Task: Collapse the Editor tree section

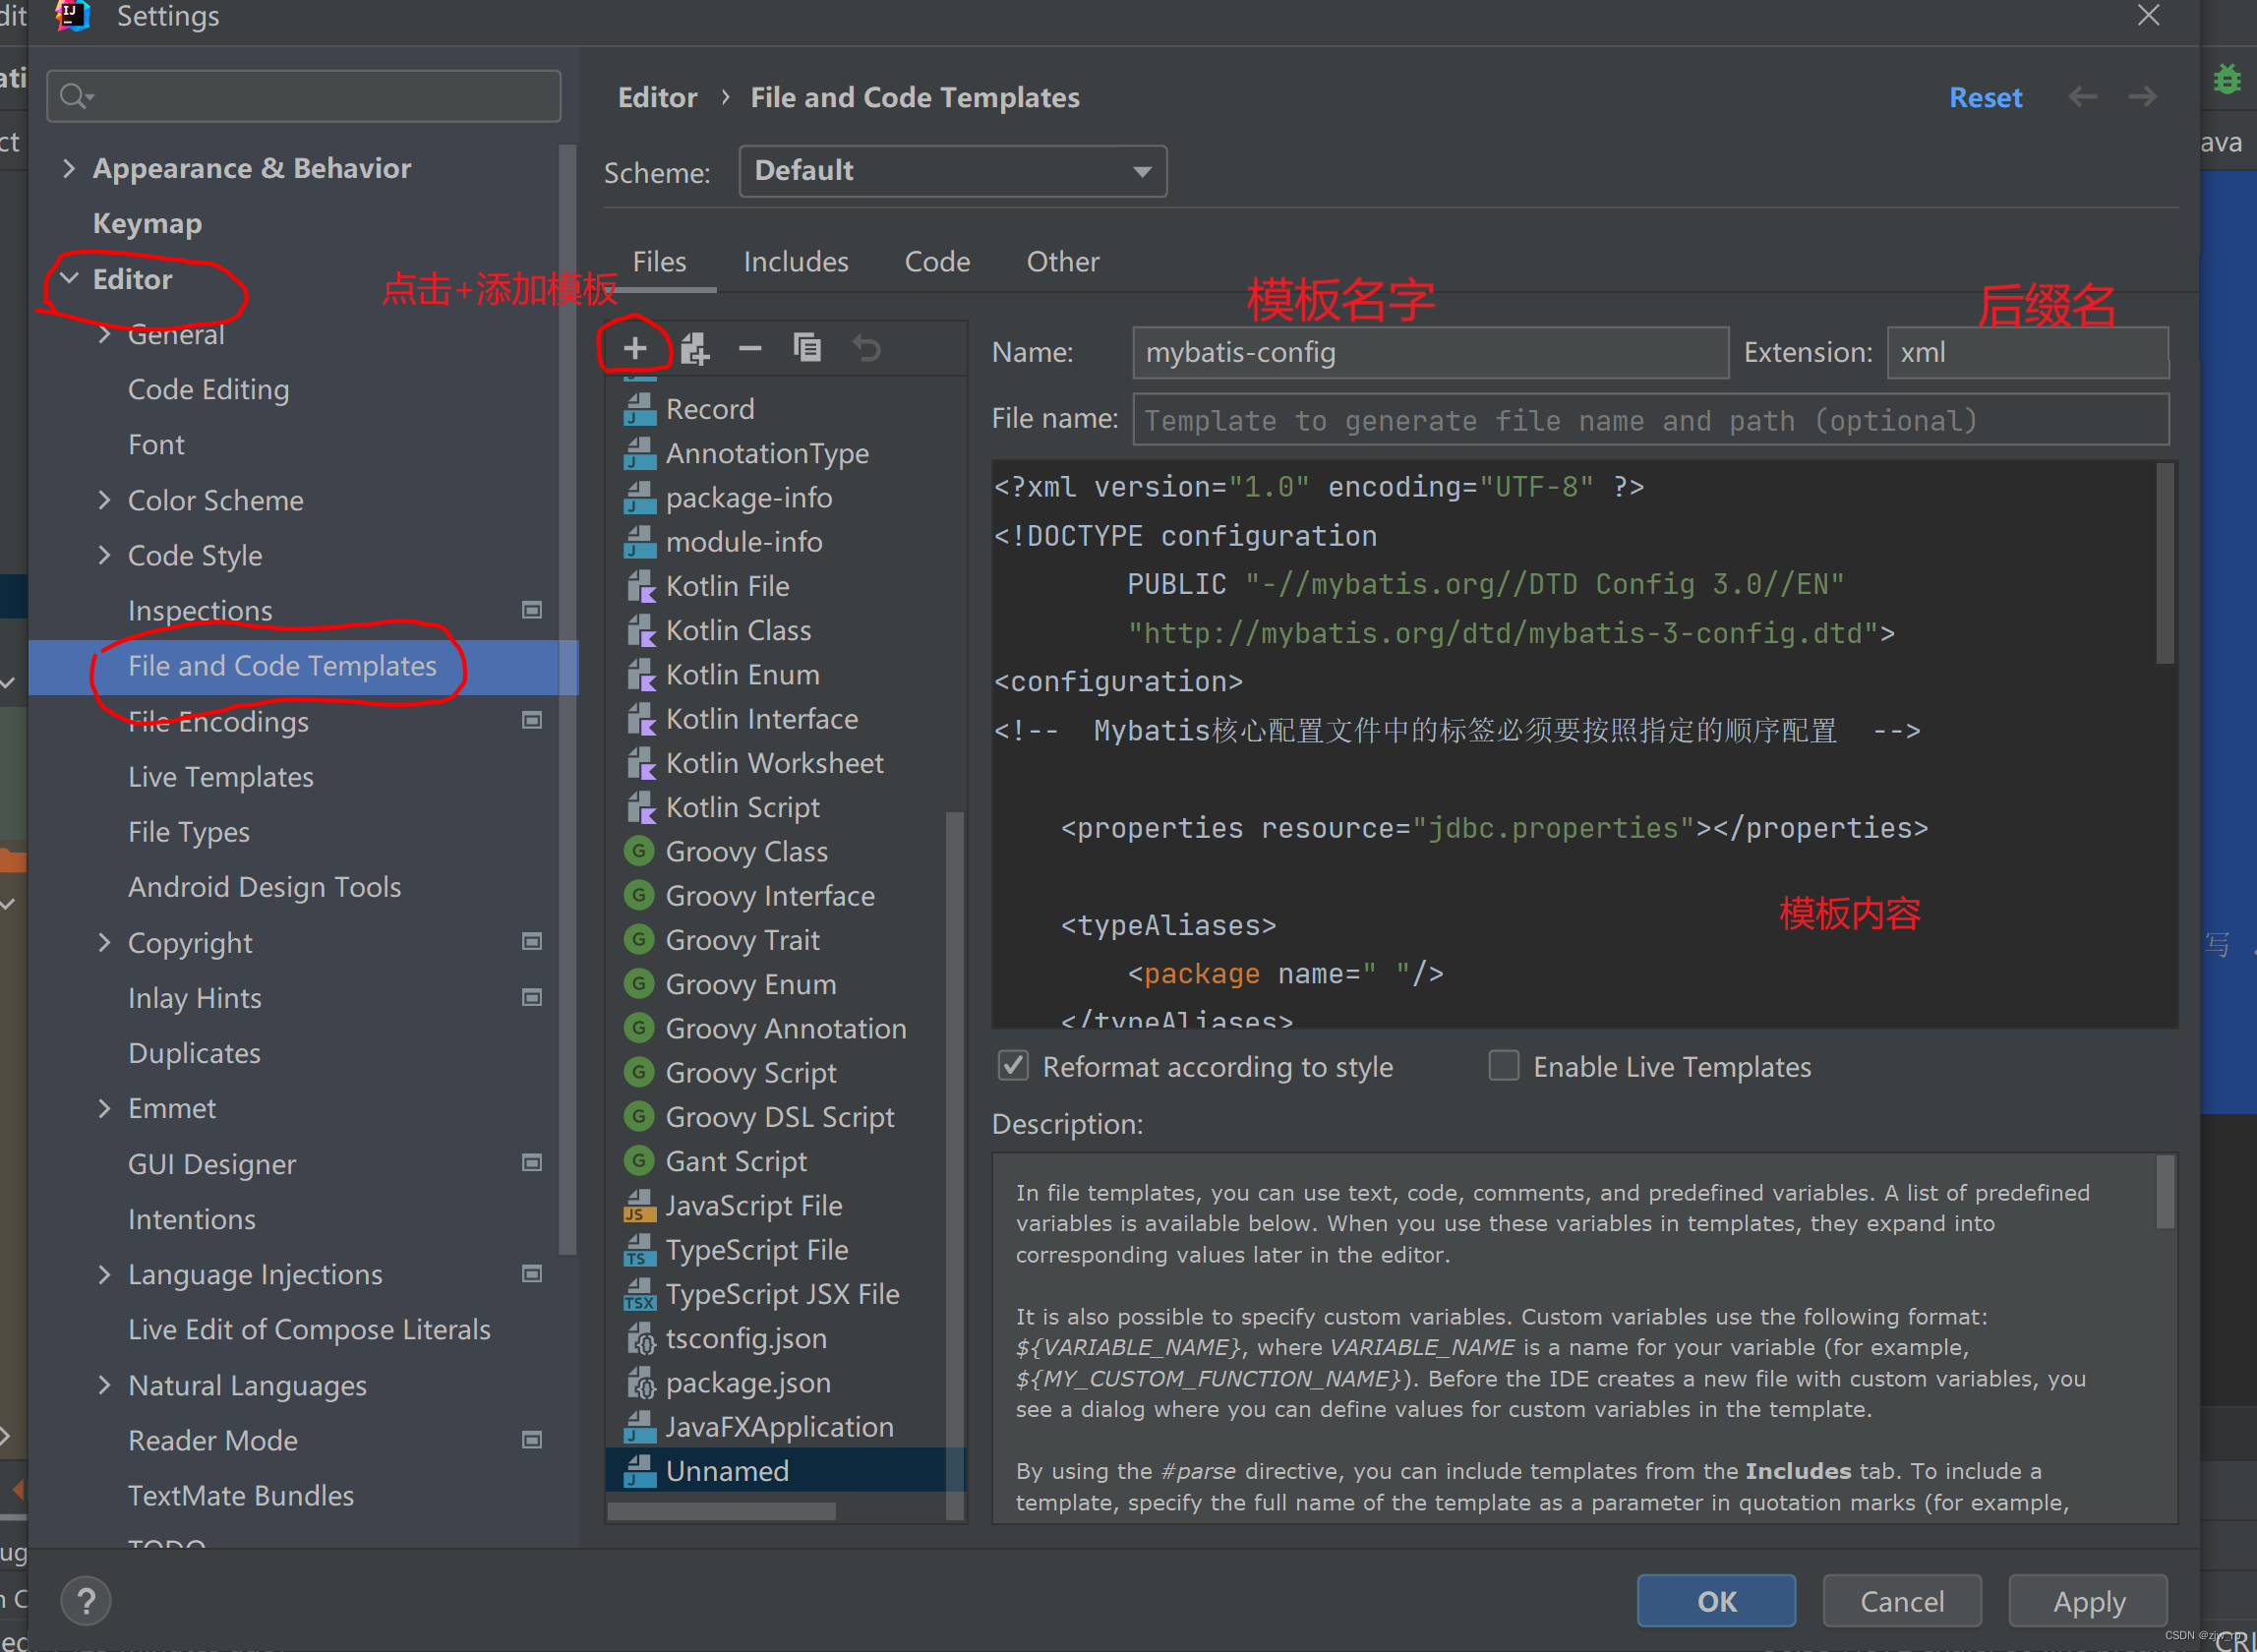Action: (x=70, y=279)
